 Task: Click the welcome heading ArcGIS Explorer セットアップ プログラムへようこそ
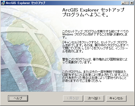click(93, 12)
